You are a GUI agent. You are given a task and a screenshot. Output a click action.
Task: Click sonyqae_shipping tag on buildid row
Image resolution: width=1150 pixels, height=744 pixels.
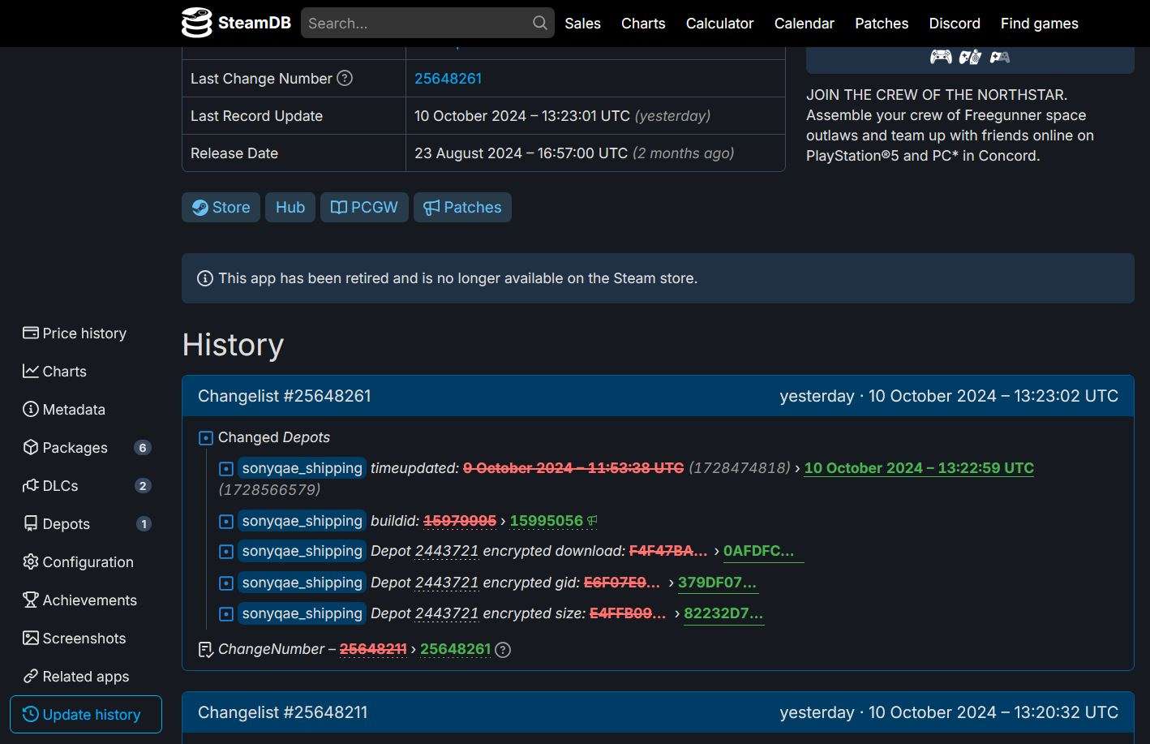[x=302, y=521]
